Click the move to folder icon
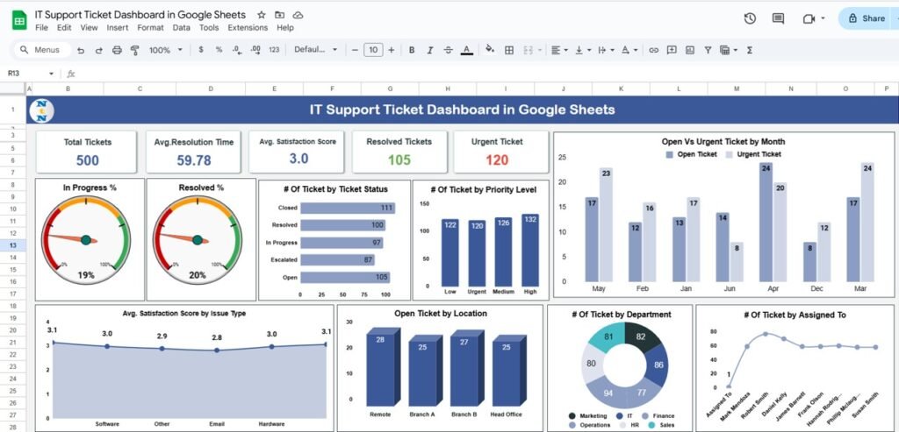The image size is (899, 432). [279, 15]
